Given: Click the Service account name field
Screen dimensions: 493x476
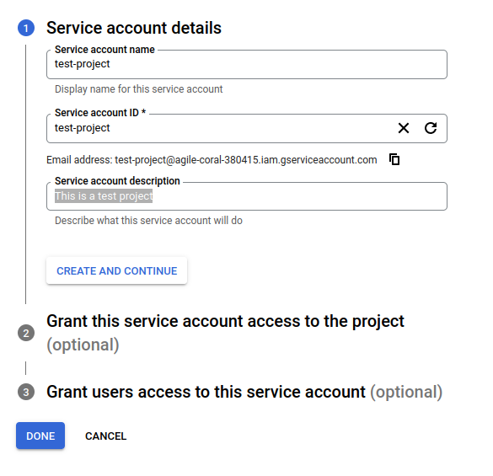Looking at the screenshot, I should coord(246,65).
